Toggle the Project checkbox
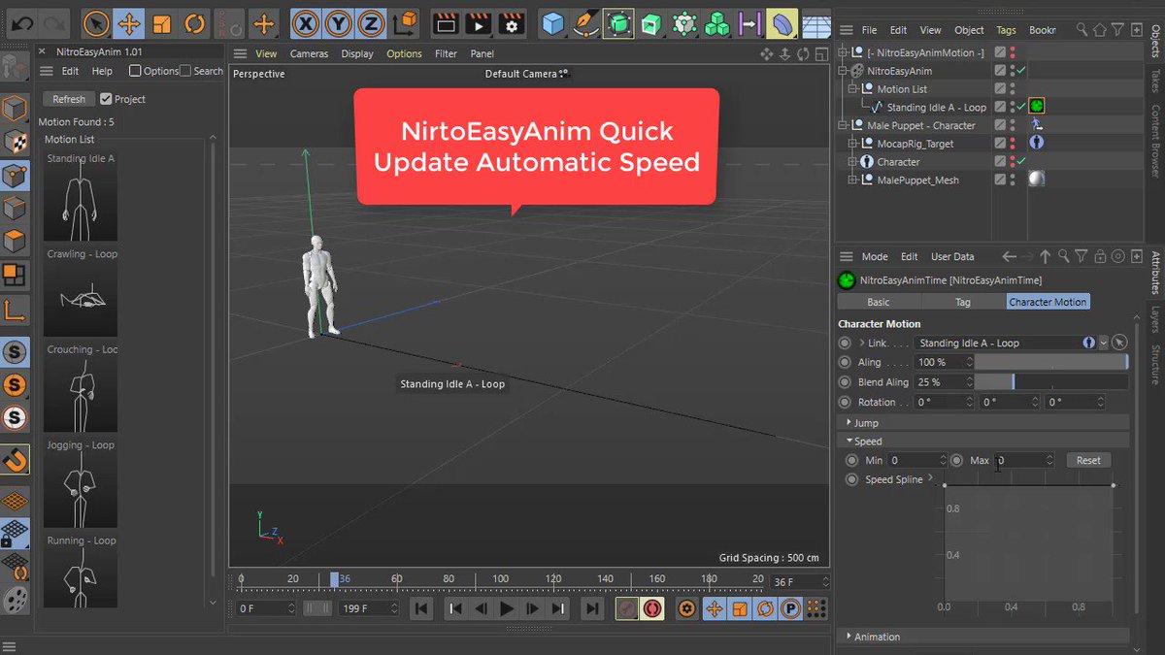 coord(106,99)
